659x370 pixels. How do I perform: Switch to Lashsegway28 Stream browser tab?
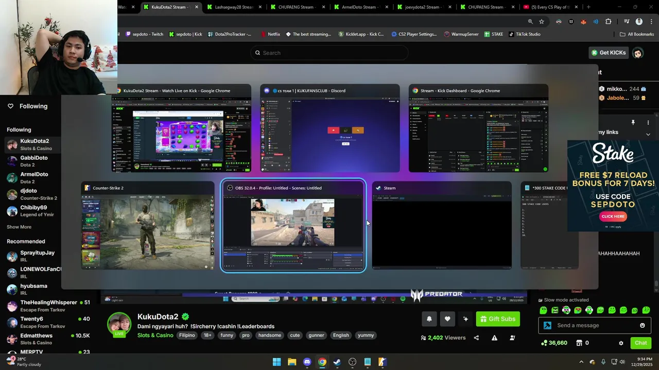[234, 7]
